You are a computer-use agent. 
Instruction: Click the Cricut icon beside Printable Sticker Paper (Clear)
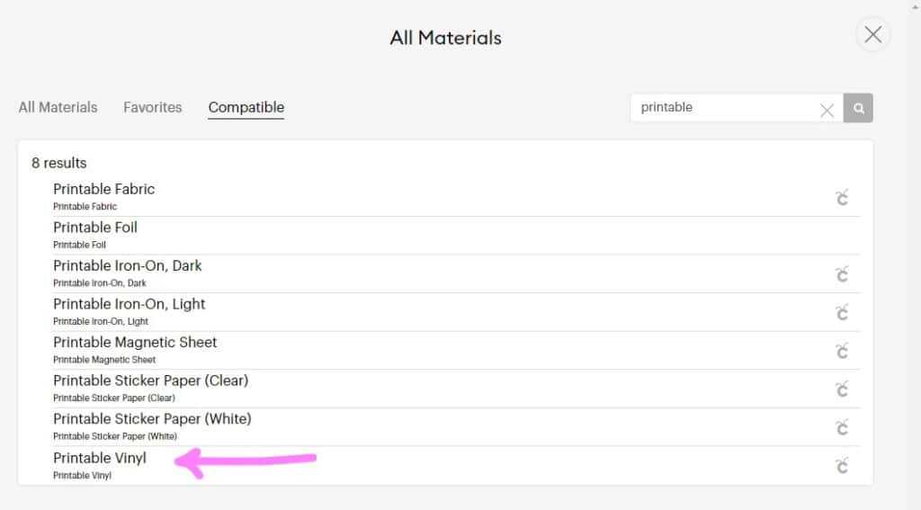pyautogui.click(x=842, y=389)
